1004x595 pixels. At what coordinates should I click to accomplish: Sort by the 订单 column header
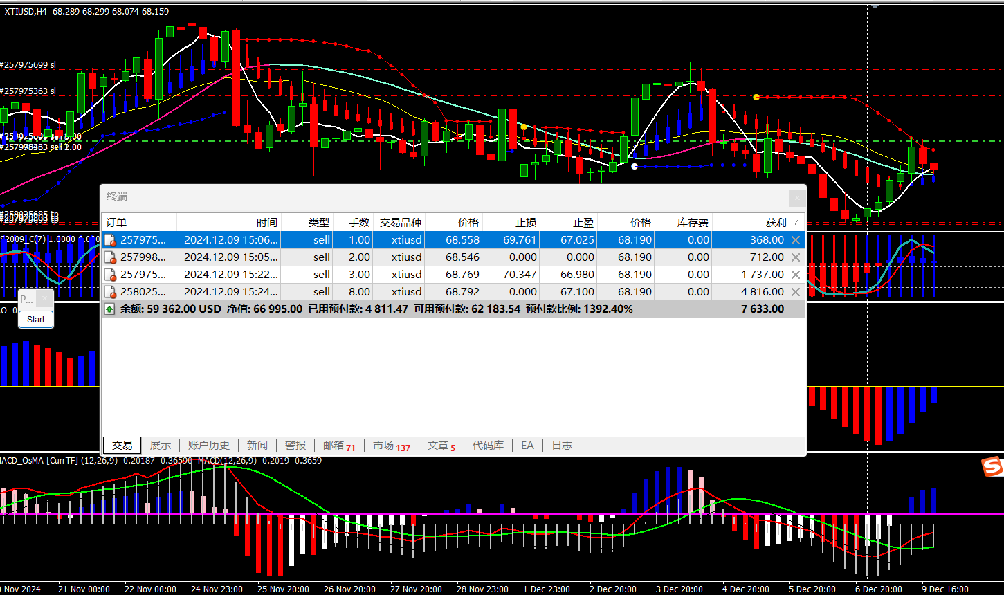tap(139, 222)
